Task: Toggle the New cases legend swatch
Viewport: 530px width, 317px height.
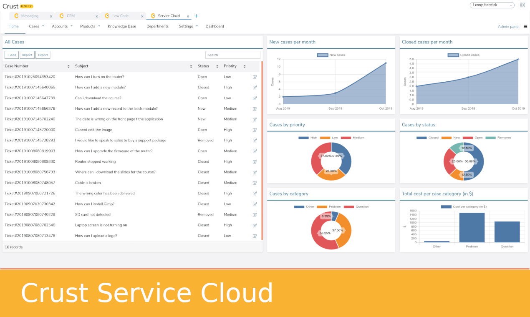Action: pyautogui.click(x=322, y=55)
